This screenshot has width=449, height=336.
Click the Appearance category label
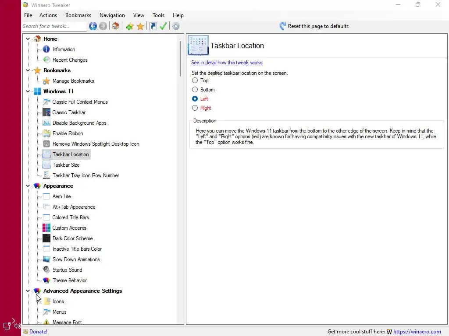[x=58, y=186]
